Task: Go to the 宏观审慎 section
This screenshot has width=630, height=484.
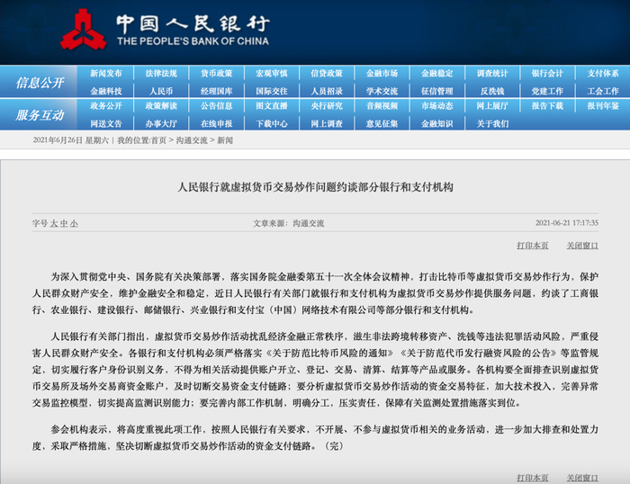Action: pyautogui.click(x=272, y=73)
